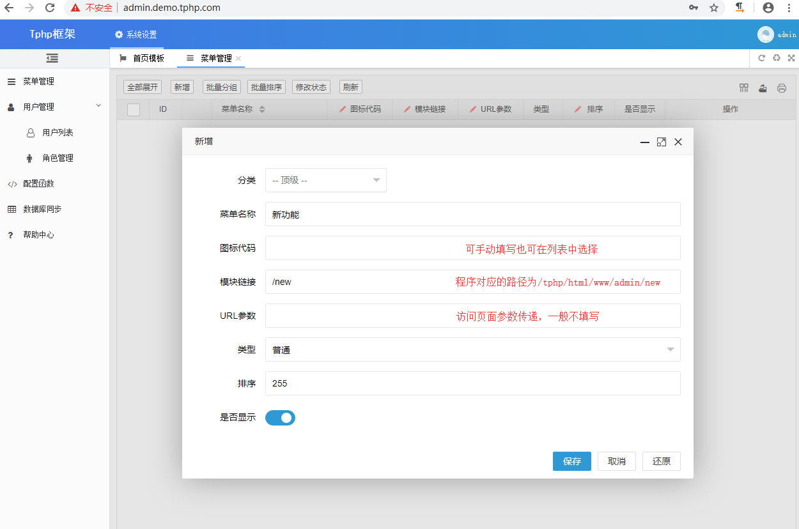Click the 图标代码 input field
This screenshot has height=529, width=799.
tap(473, 248)
